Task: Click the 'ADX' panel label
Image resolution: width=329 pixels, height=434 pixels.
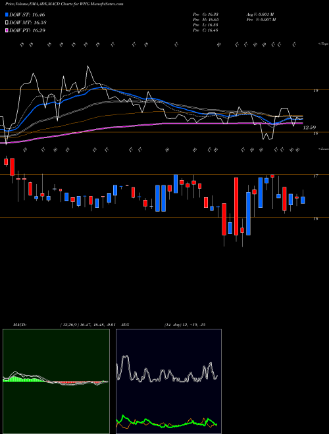Action: [126, 325]
